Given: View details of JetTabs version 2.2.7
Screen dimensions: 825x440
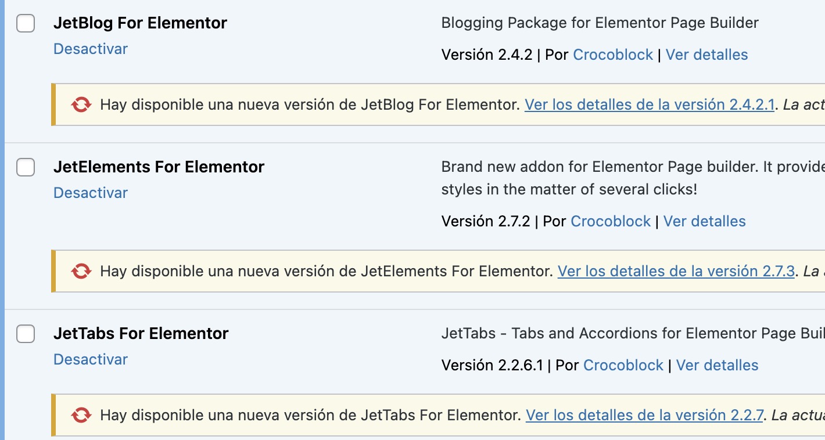Looking at the screenshot, I should point(644,415).
